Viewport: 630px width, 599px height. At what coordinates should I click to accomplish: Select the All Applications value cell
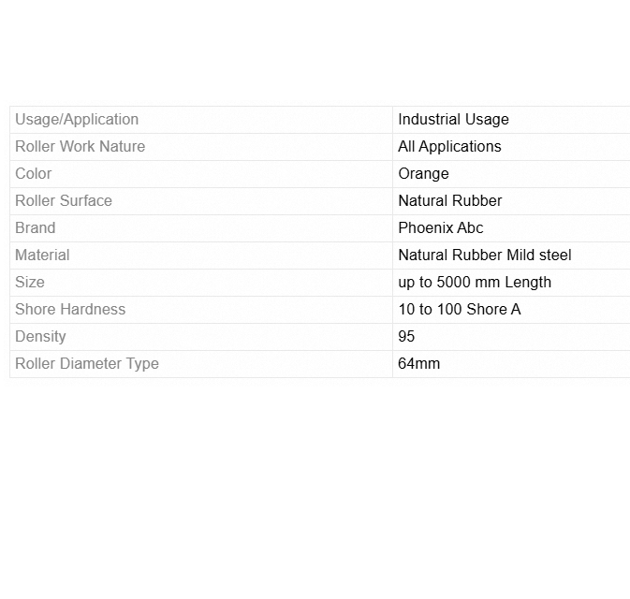coord(449,147)
